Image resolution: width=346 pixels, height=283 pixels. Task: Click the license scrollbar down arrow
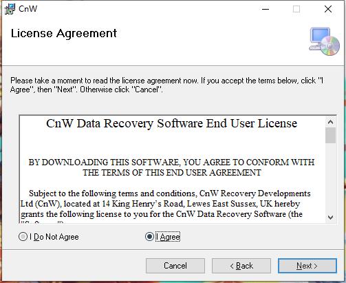pyautogui.click(x=330, y=217)
